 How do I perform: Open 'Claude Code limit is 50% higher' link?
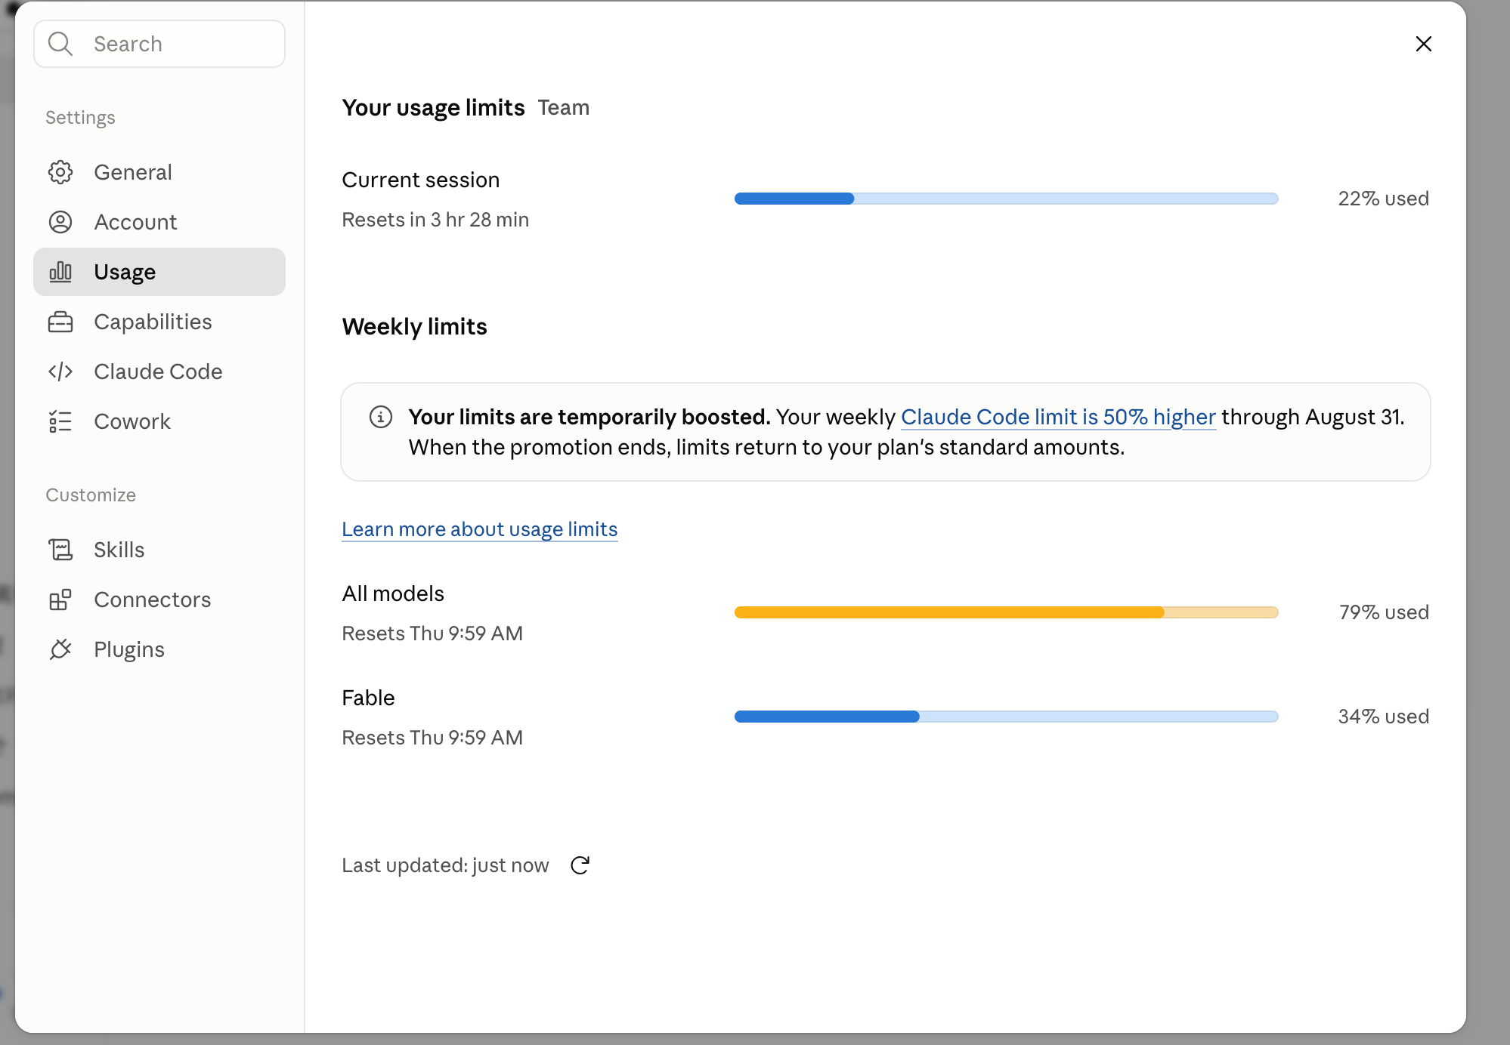[x=1058, y=417]
